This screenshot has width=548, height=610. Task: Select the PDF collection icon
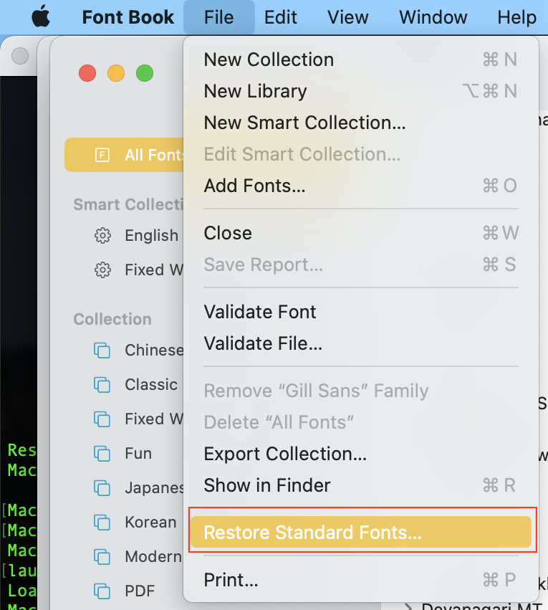coord(102,591)
